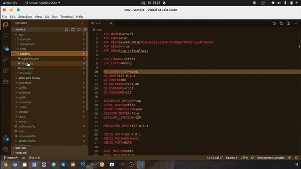Collapse all folders in the Explorer

click(x=85, y=30)
